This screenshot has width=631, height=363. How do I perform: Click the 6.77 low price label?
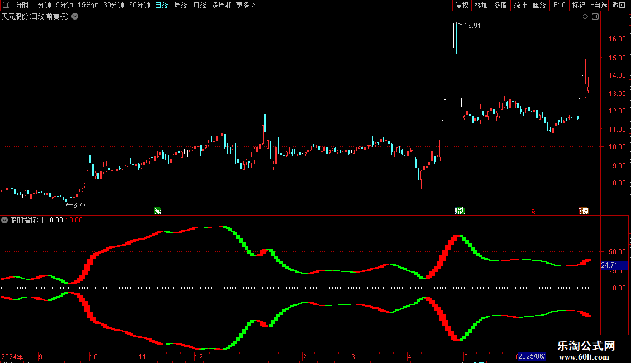80,206
